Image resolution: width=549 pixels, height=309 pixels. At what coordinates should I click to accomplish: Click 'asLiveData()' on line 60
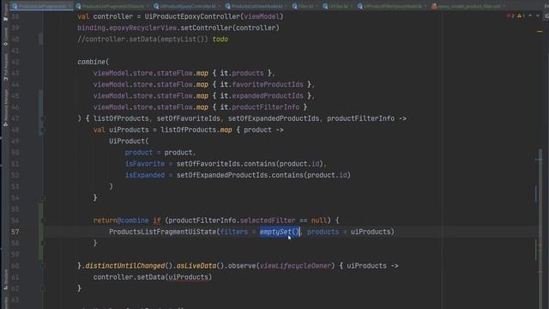point(200,266)
